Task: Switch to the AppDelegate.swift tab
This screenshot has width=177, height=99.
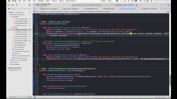Action: (108, 9)
